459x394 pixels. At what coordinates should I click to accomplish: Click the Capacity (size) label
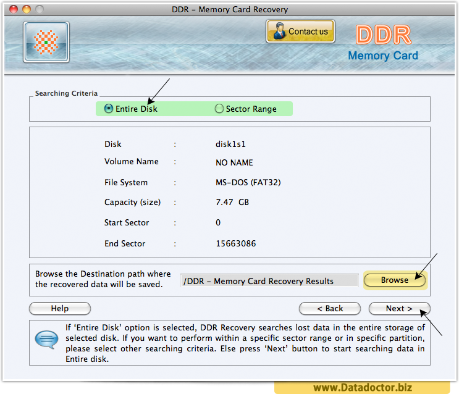click(133, 203)
